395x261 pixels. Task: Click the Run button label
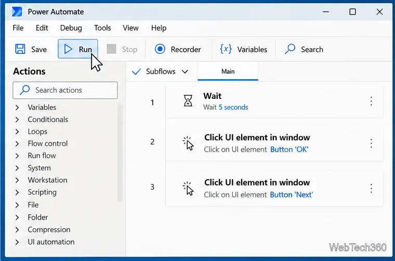[85, 49]
